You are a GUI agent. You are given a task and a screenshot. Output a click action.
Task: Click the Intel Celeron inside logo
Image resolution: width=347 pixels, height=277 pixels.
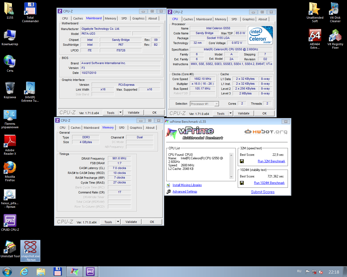pyautogui.click(x=260, y=35)
